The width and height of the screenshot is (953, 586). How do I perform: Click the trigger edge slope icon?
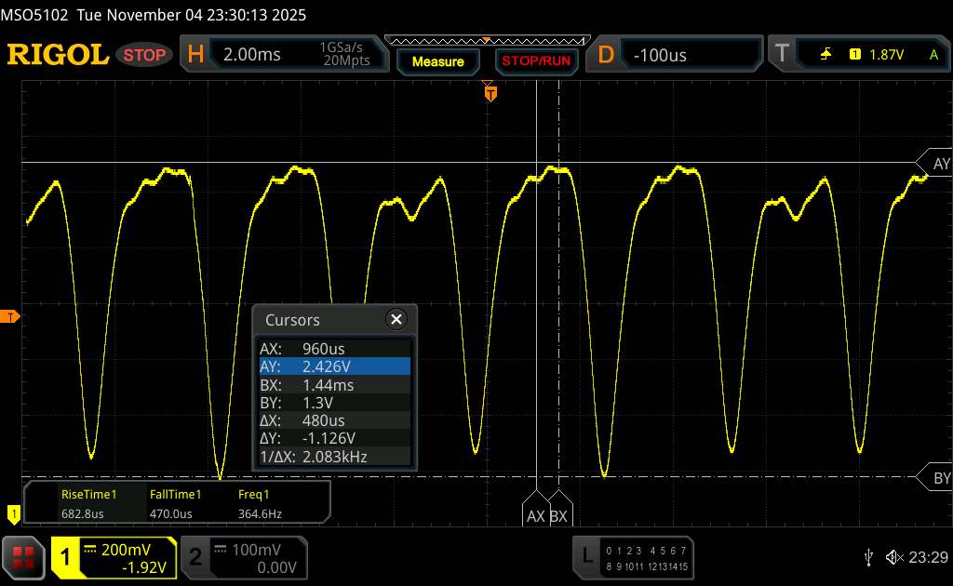[x=825, y=55]
